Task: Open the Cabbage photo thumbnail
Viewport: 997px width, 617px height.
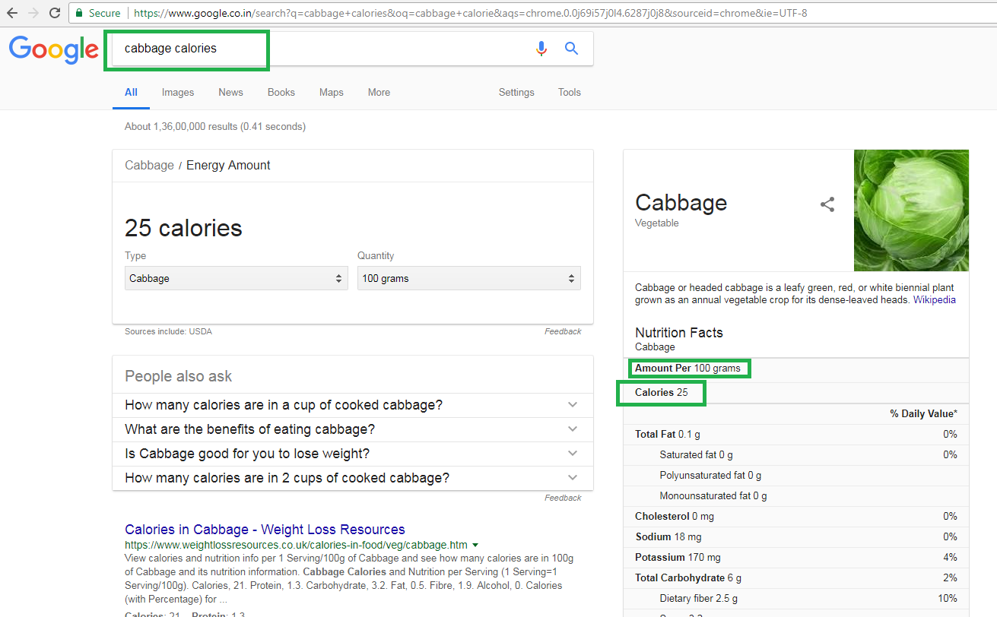Action: [x=911, y=210]
